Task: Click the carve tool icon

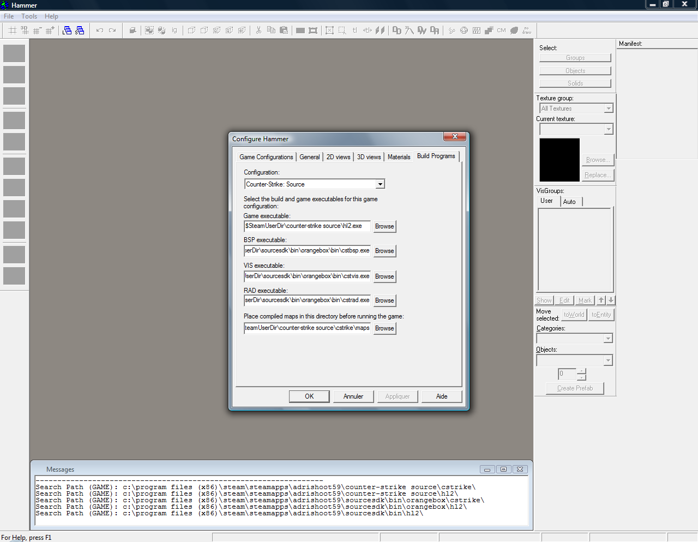Action: tap(133, 31)
